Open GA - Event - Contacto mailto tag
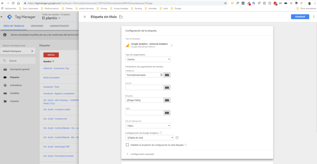 [x=57, y=110]
